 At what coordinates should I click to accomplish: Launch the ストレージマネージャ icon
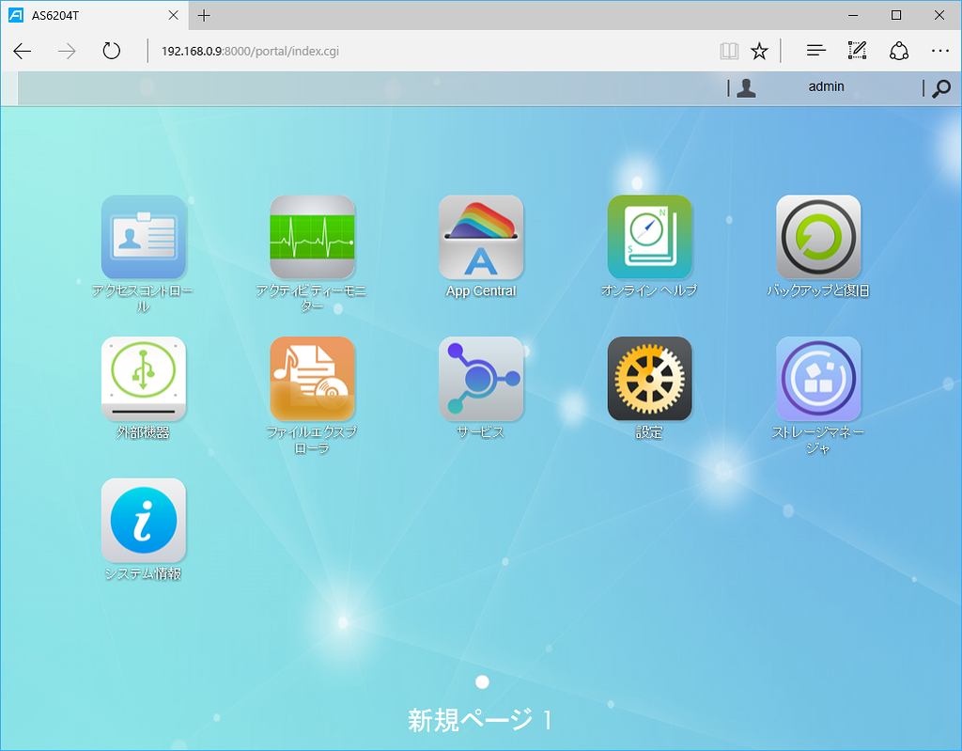818,379
